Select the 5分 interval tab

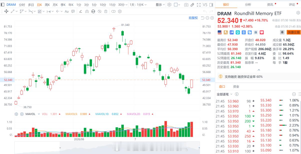point(94,5)
